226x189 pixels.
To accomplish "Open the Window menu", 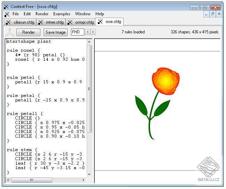I will coord(83,14).
